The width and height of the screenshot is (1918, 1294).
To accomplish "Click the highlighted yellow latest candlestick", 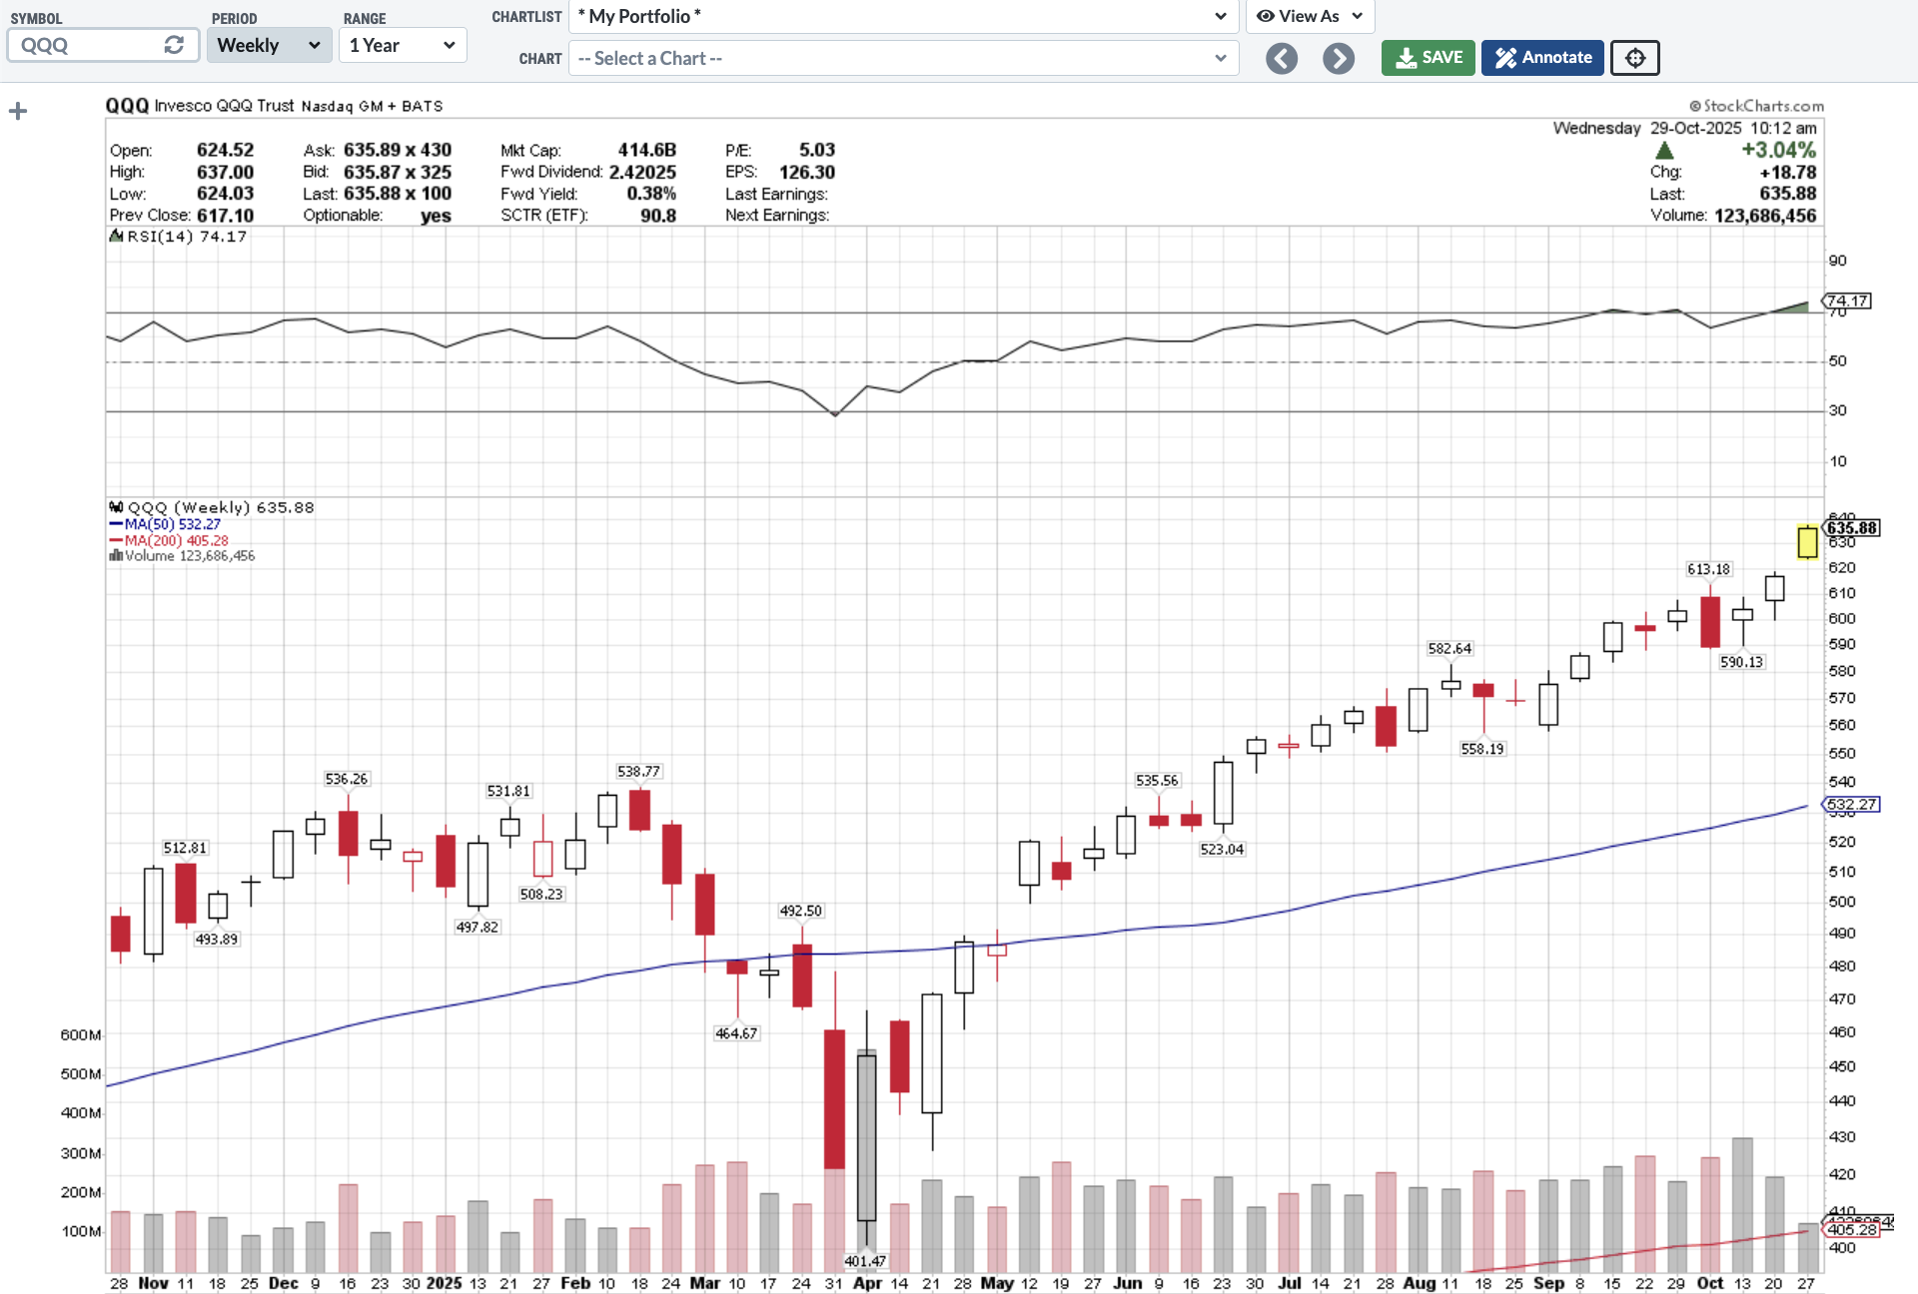I will (1807, 542).
